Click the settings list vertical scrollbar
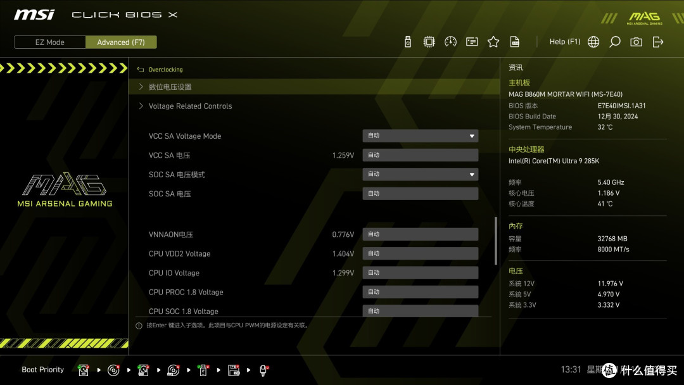 click(x=495, y=241)
